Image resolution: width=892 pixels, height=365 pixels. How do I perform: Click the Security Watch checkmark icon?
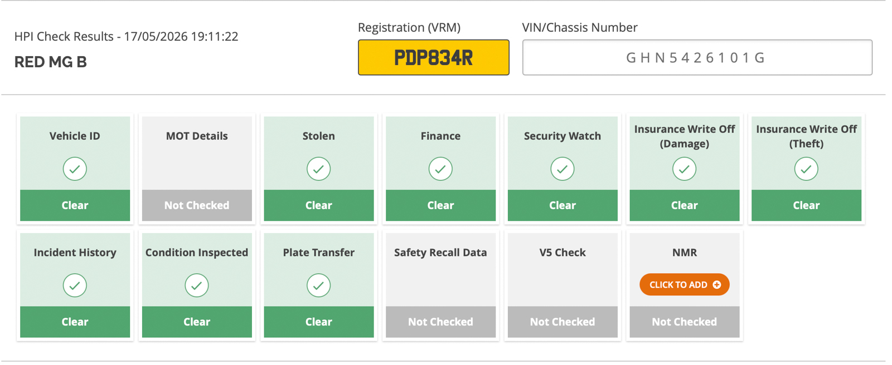point(562,169)
